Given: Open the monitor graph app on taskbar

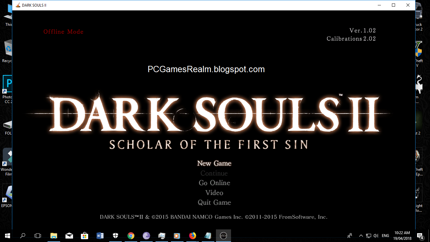Looking at the screenshot, I should [x=162, y=236].
